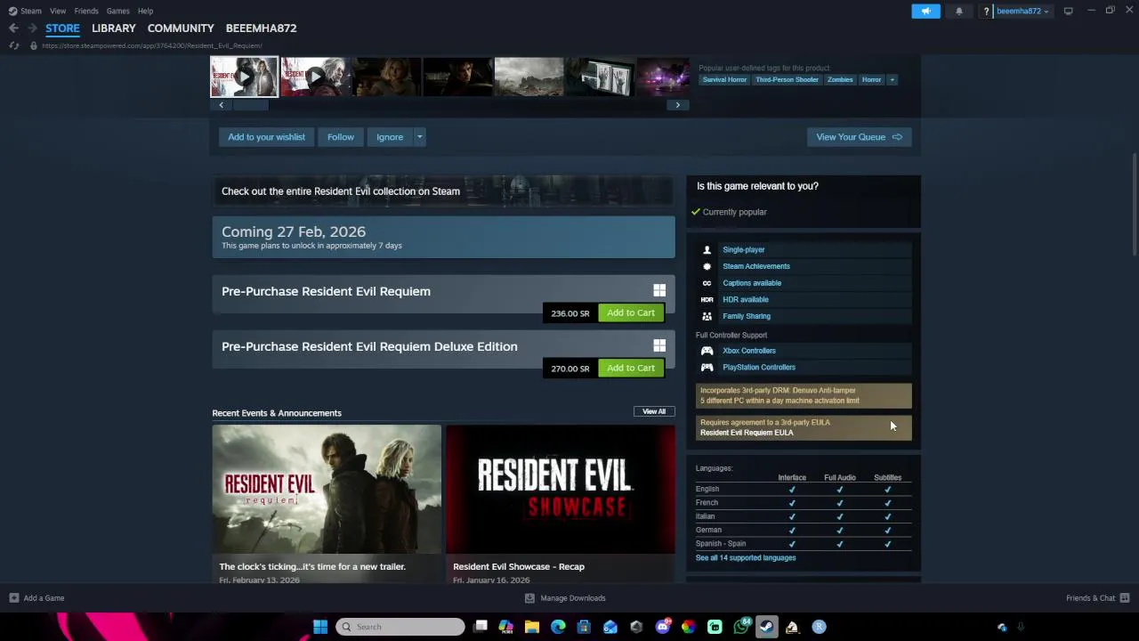Click the Windows taskbar search box
Image resolution: width=1139 pixels, height=641 pixels.
[400, 627]
